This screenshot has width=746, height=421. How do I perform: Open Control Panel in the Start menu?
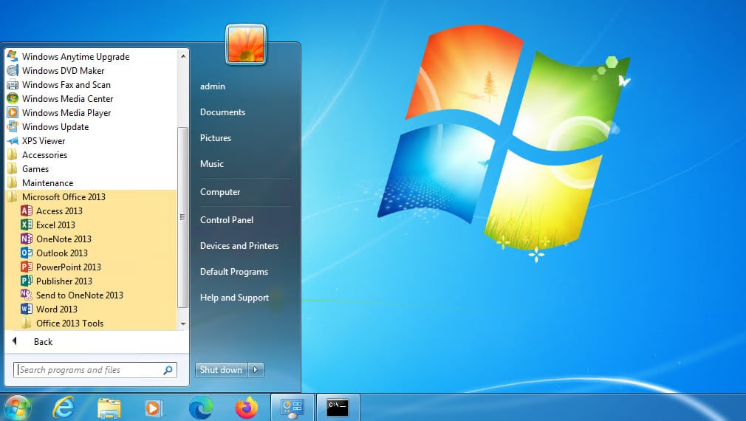(x=227, y=220)
